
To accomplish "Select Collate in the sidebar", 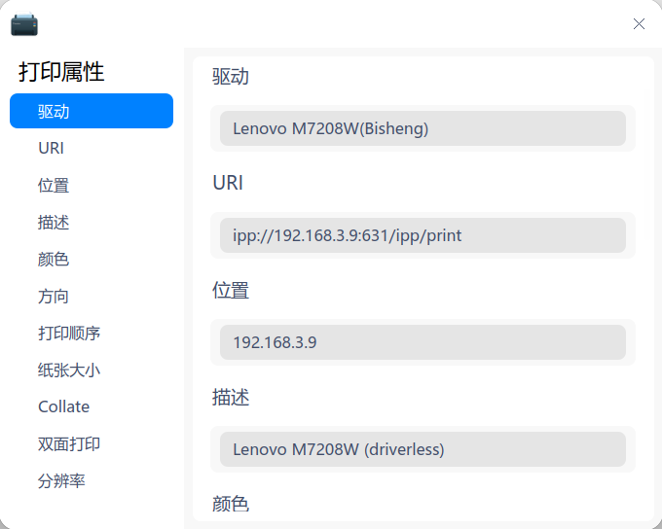I will tap(63, 406).
